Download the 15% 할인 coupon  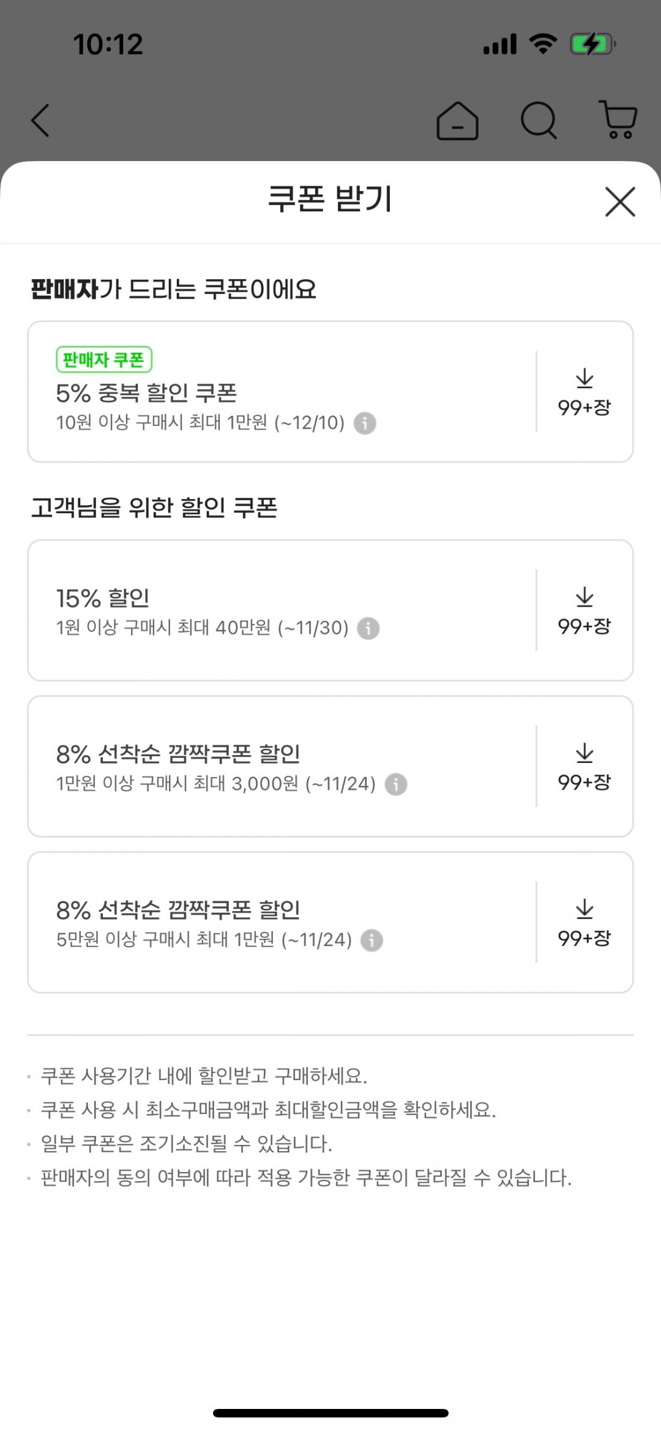584,610
